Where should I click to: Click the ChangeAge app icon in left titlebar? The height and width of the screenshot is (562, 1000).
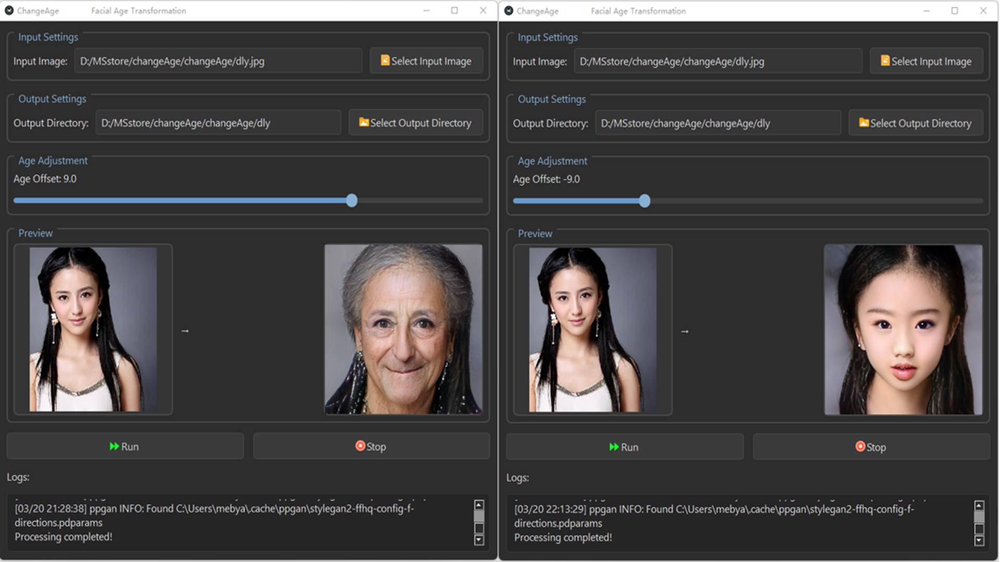click(x=9, y=10)
